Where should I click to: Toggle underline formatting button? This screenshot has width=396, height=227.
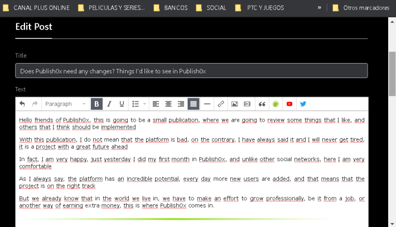[x=122, y=104]
